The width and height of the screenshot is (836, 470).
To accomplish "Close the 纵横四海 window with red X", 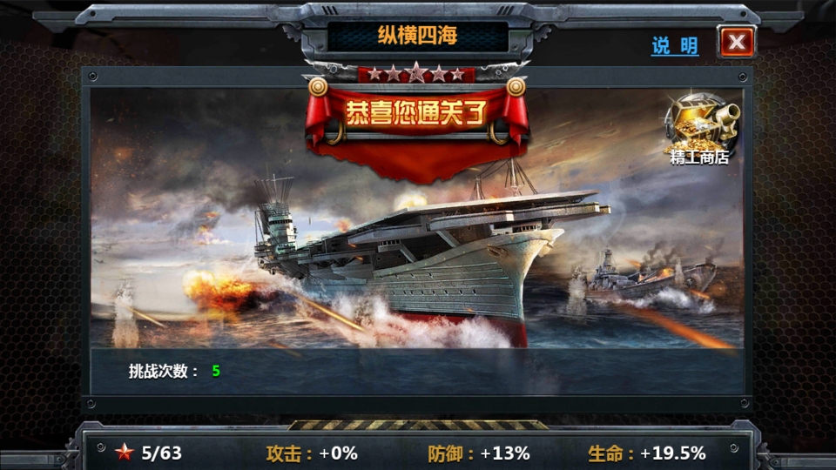I will click(737, 42).
